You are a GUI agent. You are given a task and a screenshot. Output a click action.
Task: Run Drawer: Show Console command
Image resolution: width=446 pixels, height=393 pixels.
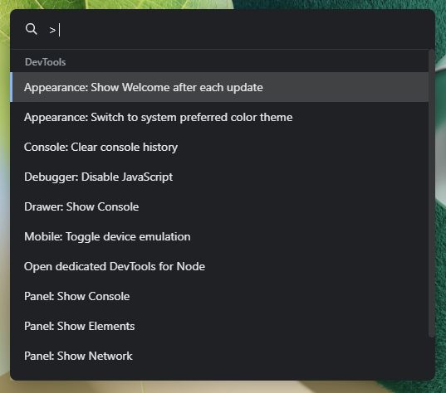[219, 206]
